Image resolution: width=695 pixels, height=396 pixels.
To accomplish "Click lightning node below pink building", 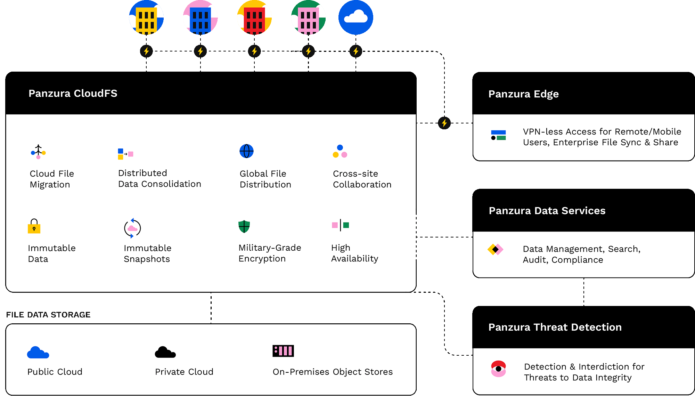I will [308, 51].
